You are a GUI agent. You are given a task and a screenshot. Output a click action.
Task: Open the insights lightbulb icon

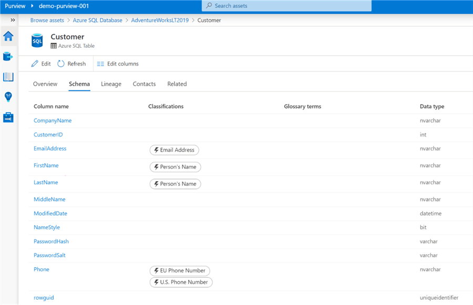pos(8,97)
